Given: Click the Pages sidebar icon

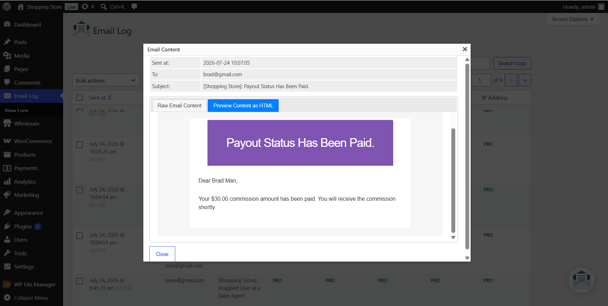Looking at the screenshot, I should 7,69.
